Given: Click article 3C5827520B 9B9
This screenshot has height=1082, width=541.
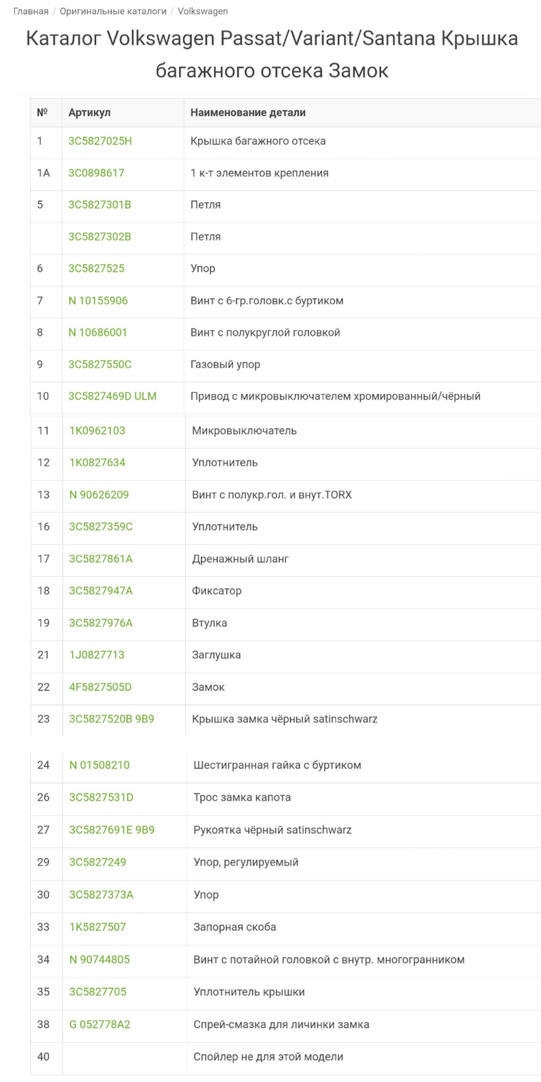Looking at the screenshot, I should pyautogui.click(x=112, y=719).
